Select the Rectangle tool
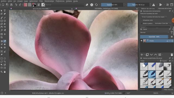 click(x=2, y=21)
